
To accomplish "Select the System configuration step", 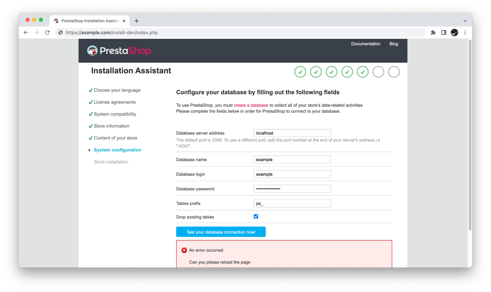I will coord(117,150).
